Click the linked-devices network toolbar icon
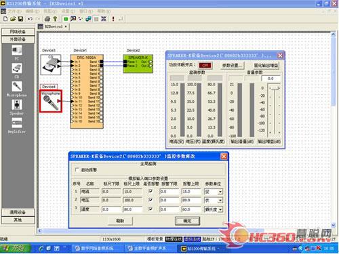Screen dimensions: 339x254 click(88, 19)
